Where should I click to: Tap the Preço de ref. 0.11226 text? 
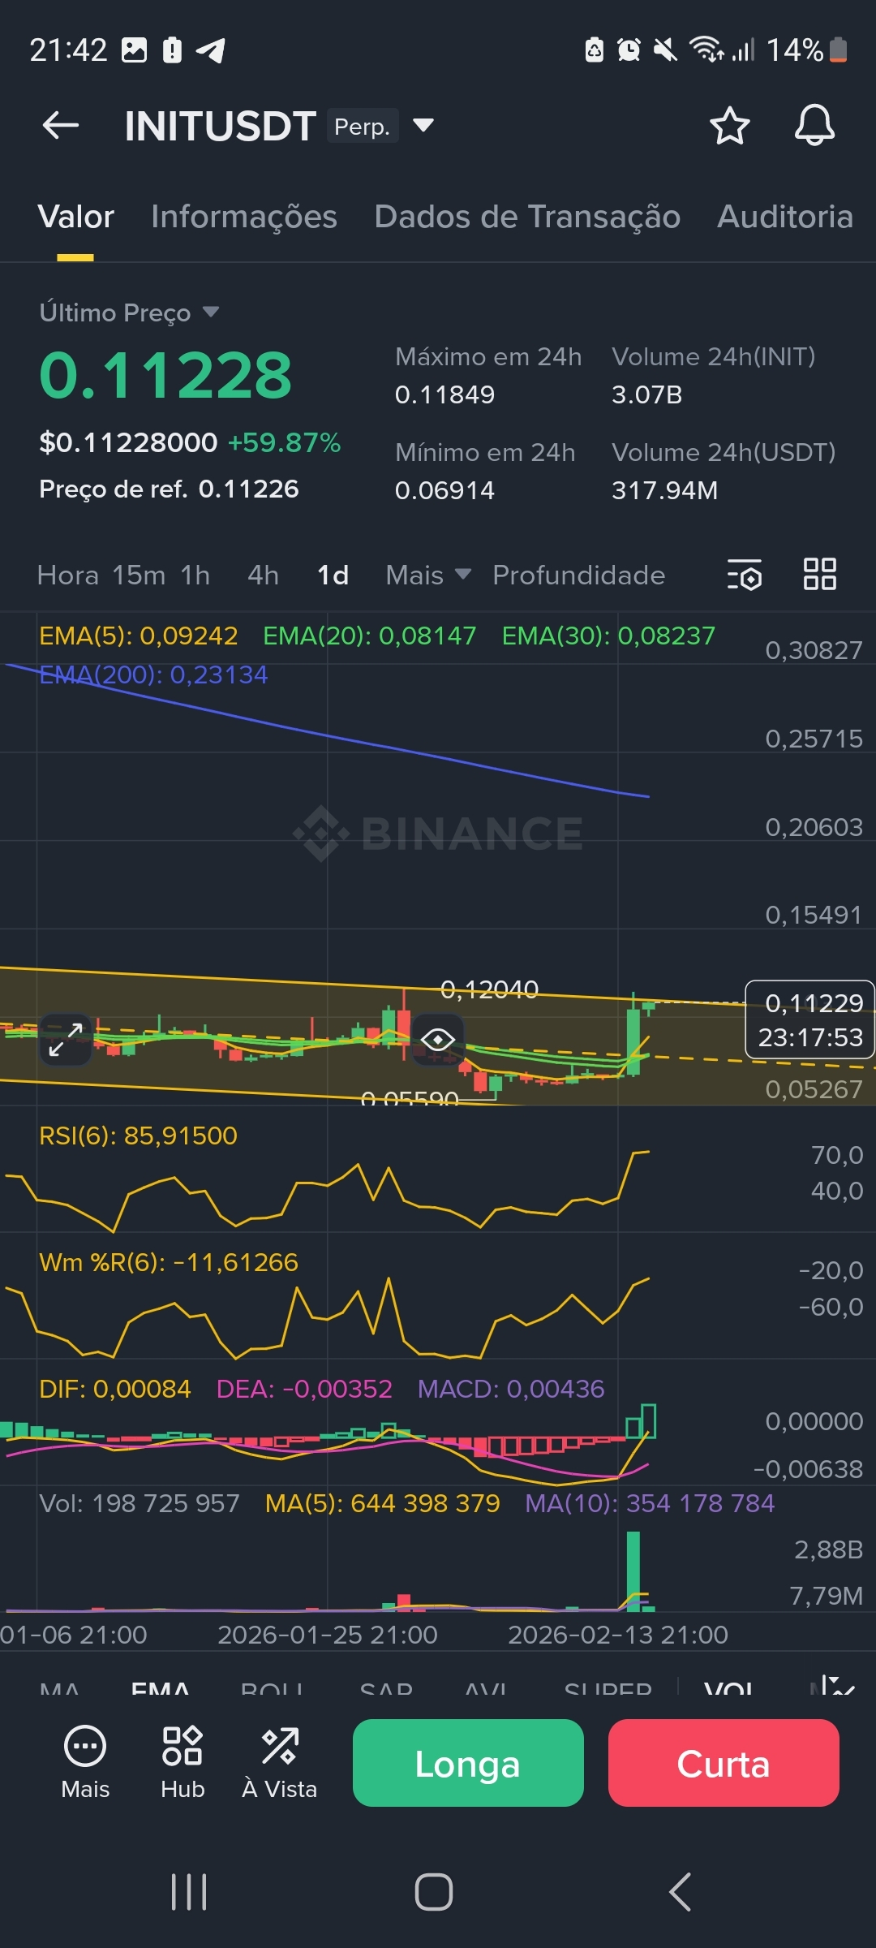click(x=169, y=489)
